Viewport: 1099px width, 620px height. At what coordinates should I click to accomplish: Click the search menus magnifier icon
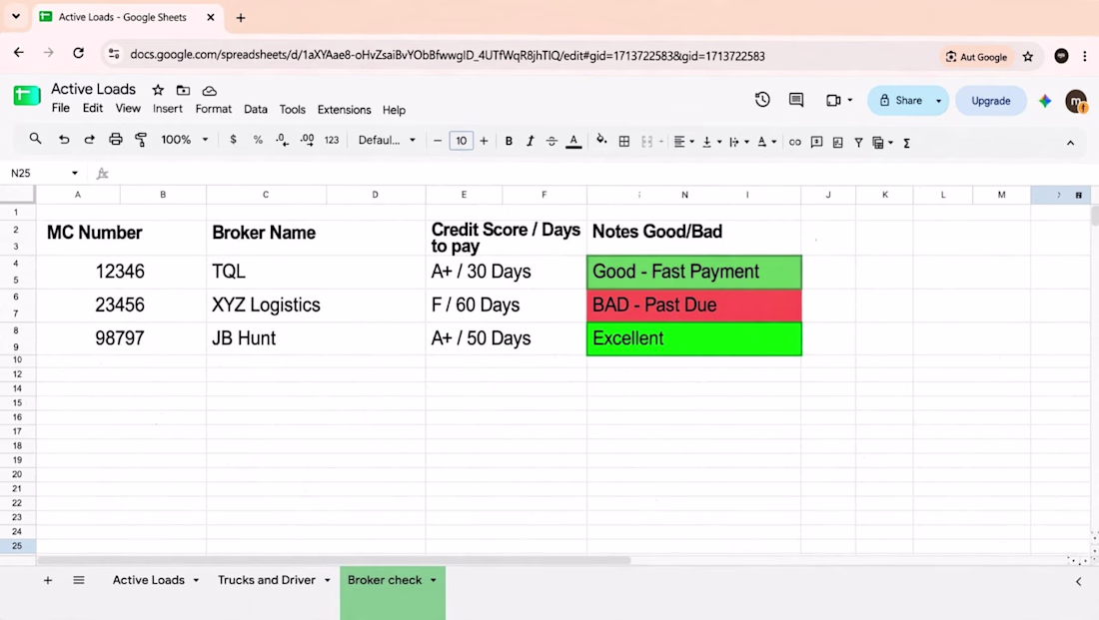(35, 140)
